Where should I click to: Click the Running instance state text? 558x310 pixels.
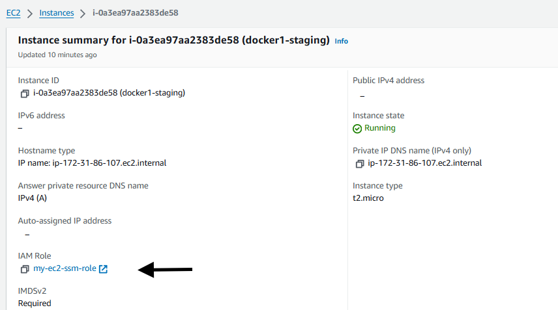point(380,128)
